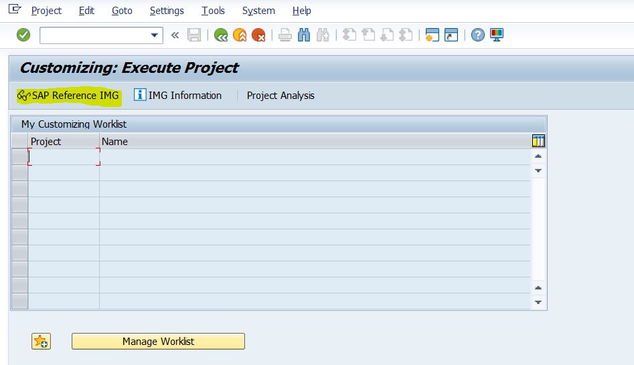This screenshot has height=365, width=634.
Task: Click the Find Next binoculars icon
Action: tap(323, 35)
